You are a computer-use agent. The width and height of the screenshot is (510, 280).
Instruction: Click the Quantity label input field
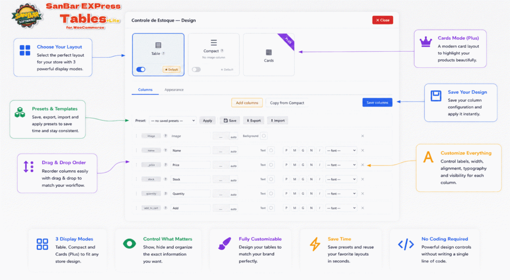[190, 193]
